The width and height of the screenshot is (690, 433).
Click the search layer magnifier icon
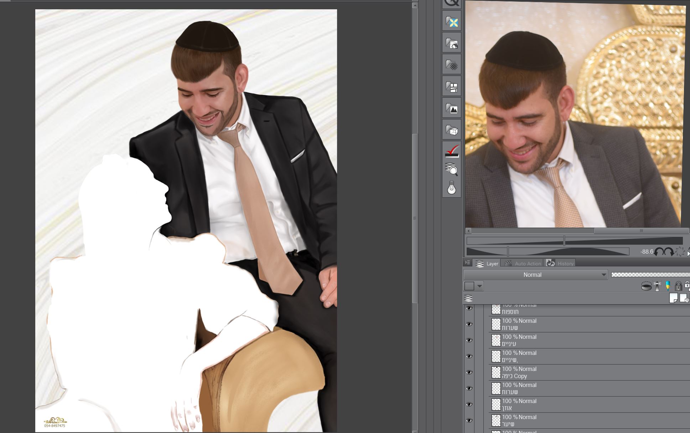pos(452,169)
